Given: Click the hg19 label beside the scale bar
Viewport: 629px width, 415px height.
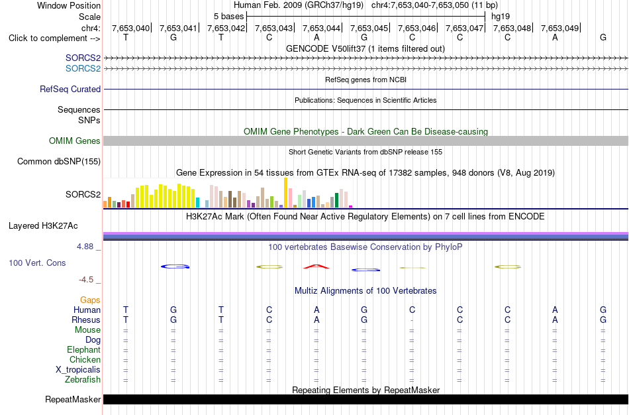Looking at the screenshot, I should [501, 17].
